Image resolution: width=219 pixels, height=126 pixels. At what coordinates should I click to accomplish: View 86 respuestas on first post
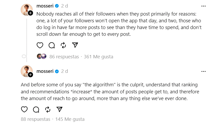64,57
